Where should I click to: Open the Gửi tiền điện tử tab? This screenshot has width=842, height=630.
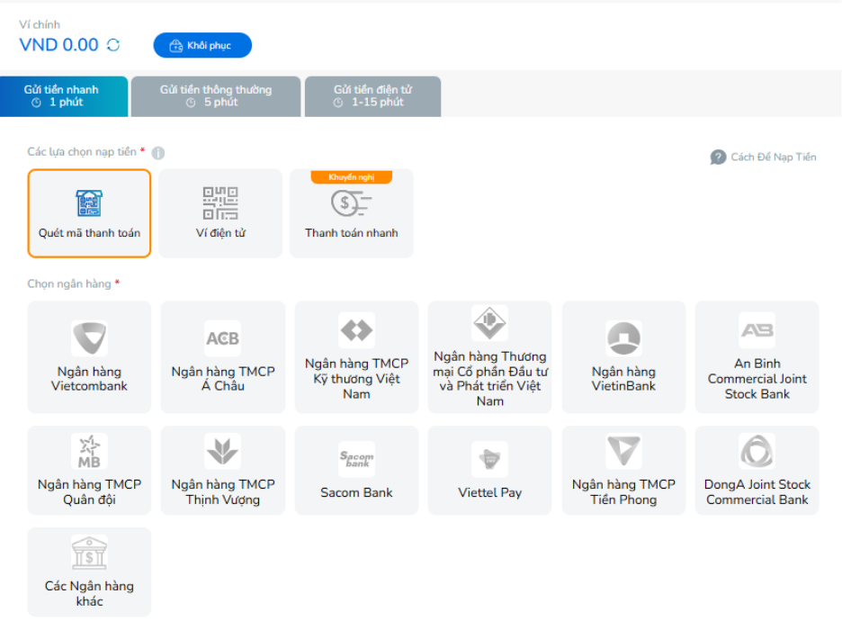click(x=372, y=96)
